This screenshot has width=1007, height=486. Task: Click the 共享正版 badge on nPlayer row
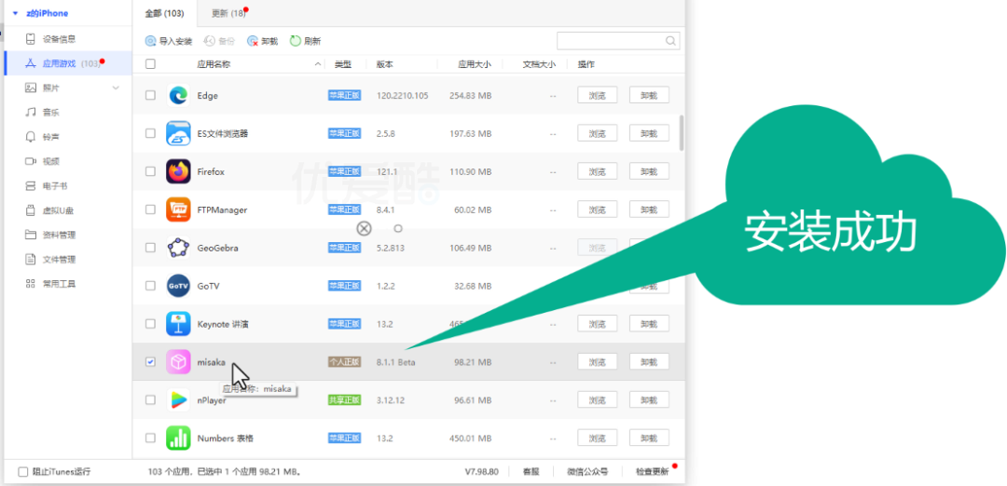(x=344, y=400)
